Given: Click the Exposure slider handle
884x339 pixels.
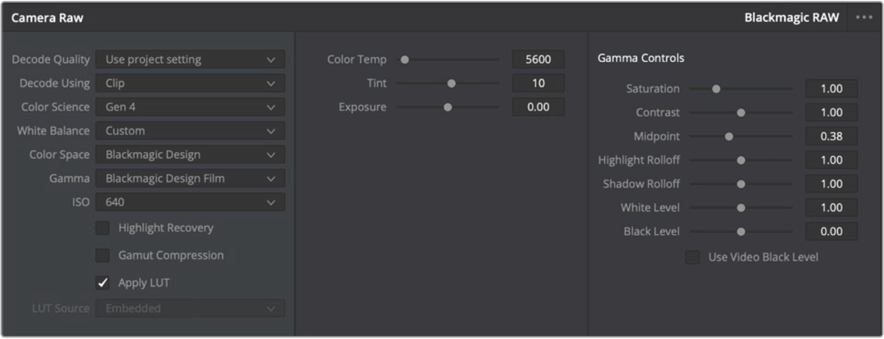Looking at the screenshot, I should click(448, 107).
